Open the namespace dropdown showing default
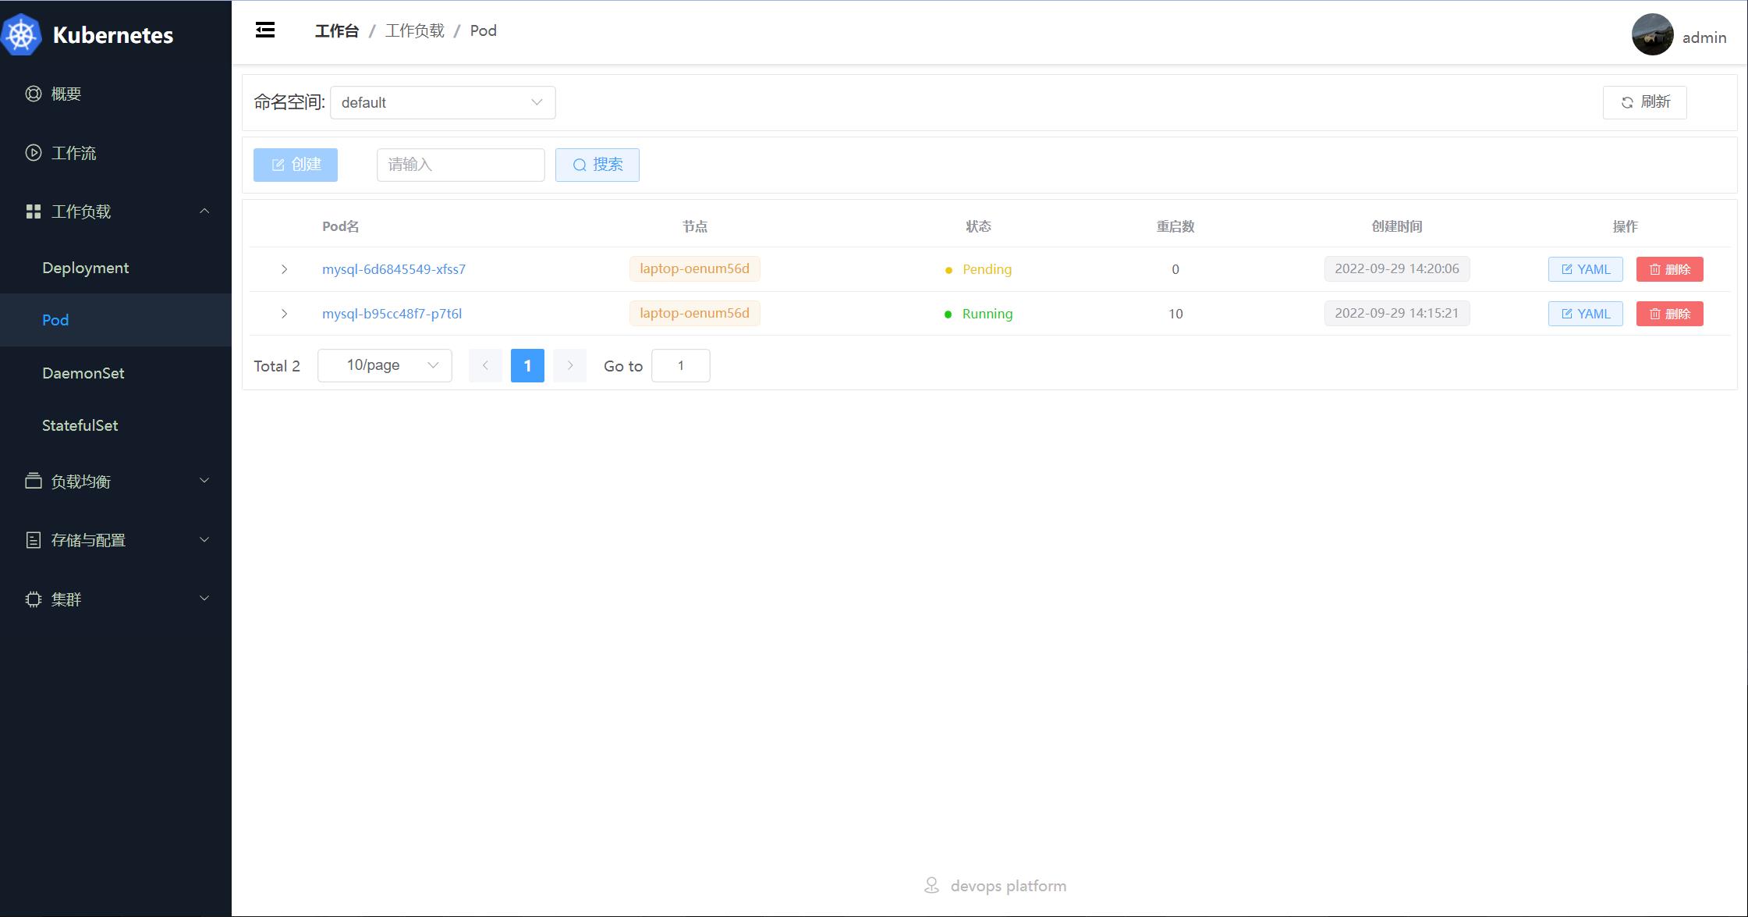This screenshot has height=917, width=1748. (442, 103)
